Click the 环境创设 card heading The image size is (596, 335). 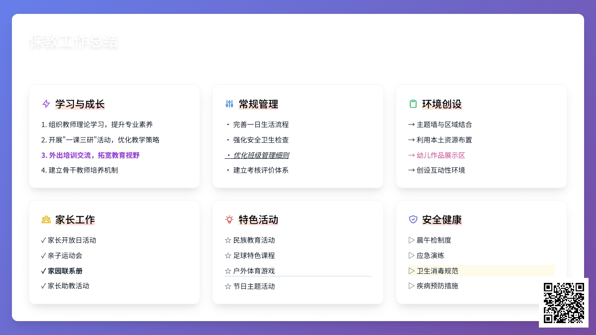click(x=442, y=104)
